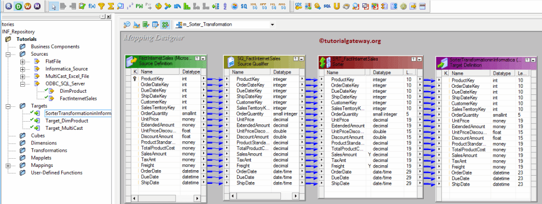Open the Mapplet Designer icon
The height and width of the screenshot is (204, 542).
point(155,25)
